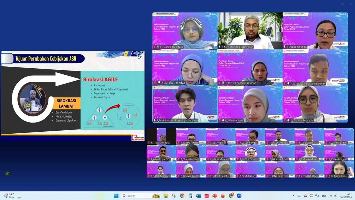This screenshot has width=355, height=200.
Task: Toggle the Wi-Fi network icon in tray
Action: click(x=331, y=196)
